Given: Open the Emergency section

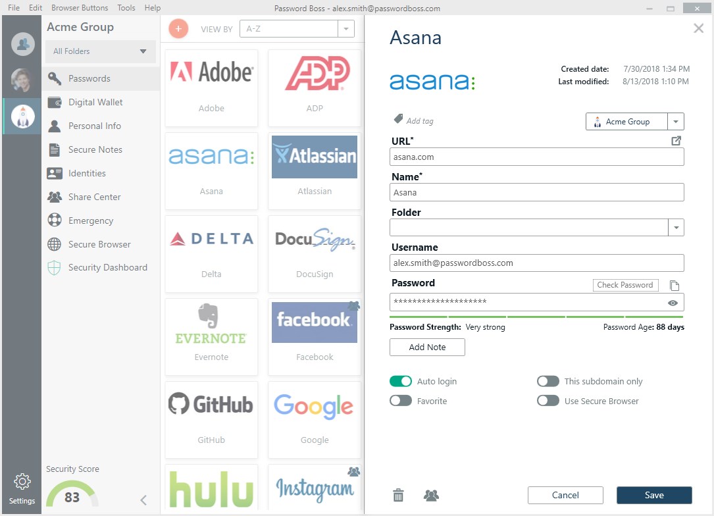Looking at the screenshot, I should [101, 220].
